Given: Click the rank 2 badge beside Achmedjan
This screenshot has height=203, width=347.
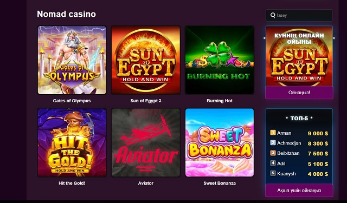Looking at the screenshot, I should point(273,143).
